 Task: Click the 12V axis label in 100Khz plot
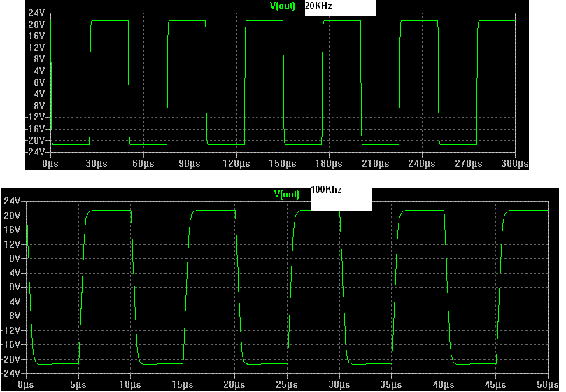13,244
